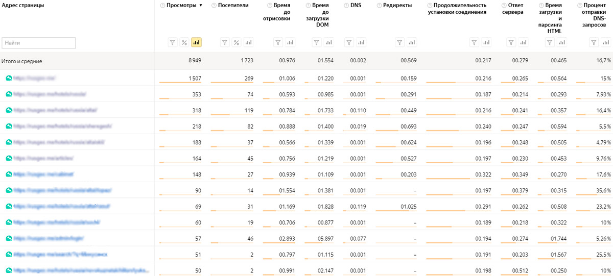This screenshot has width=613, height=276.
Task: Click the filter icon under Посетители
Action: [225, 43]
